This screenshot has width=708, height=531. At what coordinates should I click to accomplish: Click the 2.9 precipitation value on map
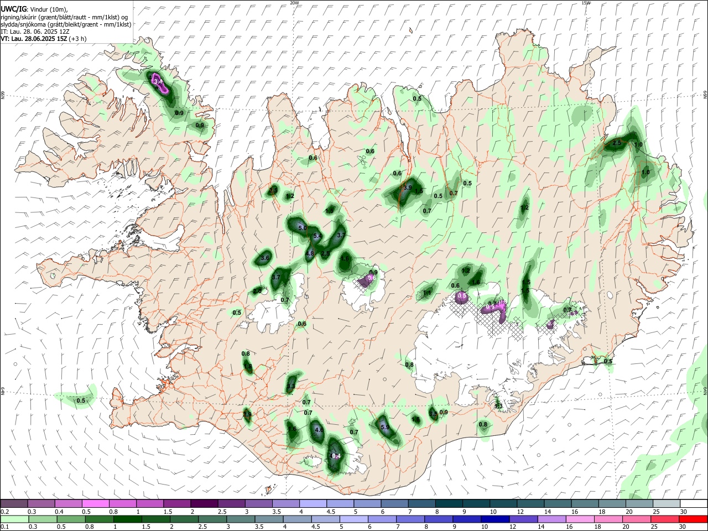point(247,414)
